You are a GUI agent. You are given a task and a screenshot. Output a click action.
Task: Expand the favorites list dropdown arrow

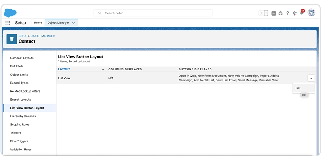tap(266, 13)
